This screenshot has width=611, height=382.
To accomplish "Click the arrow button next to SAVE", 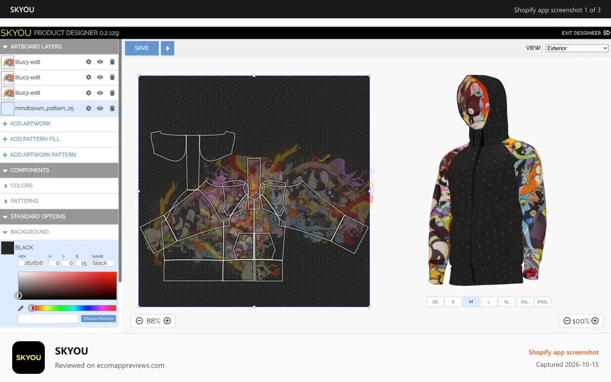I will [x=168, y=48].
